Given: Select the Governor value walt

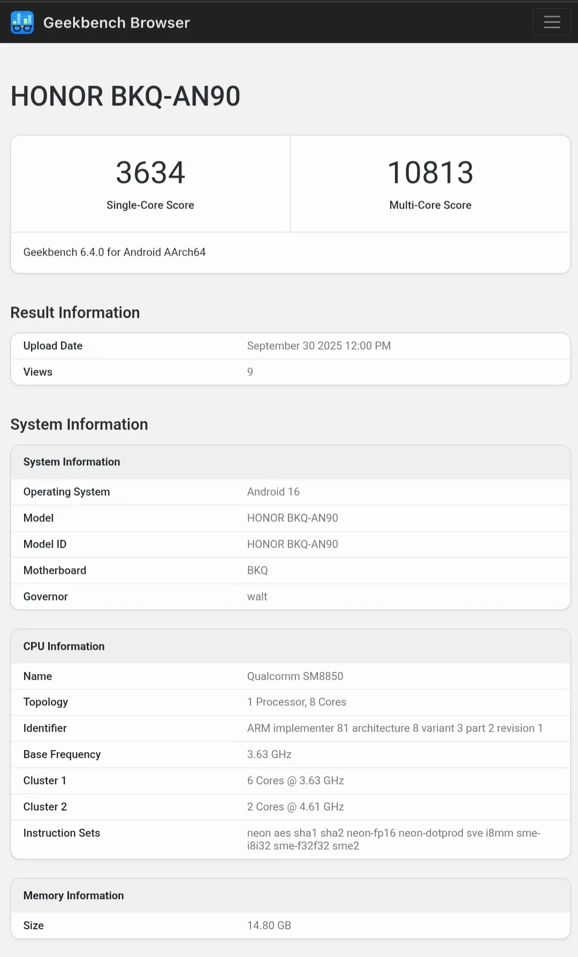Looking at the screenshot, I should (257, 596).
